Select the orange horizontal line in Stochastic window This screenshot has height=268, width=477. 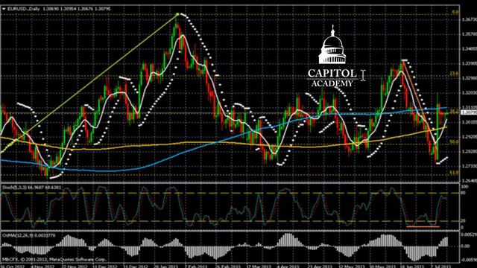coord(423,226)
